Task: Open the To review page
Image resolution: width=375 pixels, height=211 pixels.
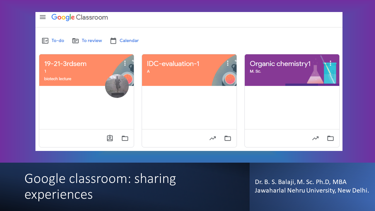Action: click(x=92, y=40)
